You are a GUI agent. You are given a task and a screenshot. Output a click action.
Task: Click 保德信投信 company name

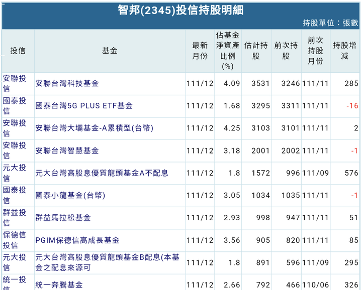pos(14,240)
